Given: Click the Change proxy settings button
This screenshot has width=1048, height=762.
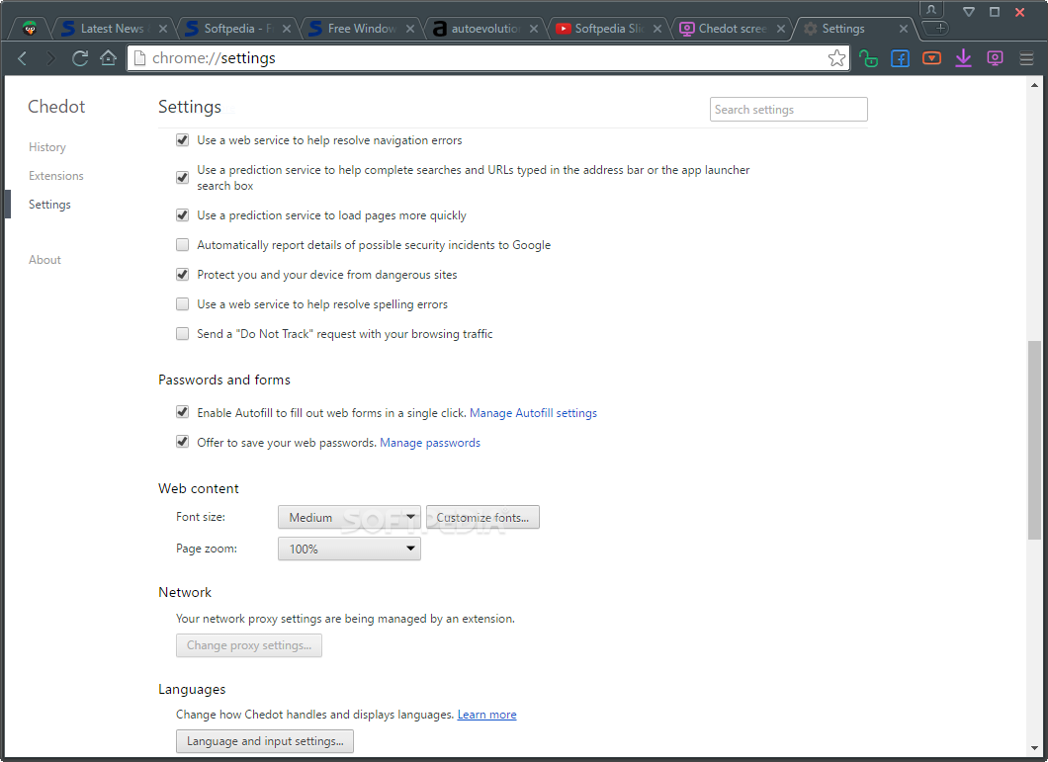Looking at the screenshot, I should point(248,645).
